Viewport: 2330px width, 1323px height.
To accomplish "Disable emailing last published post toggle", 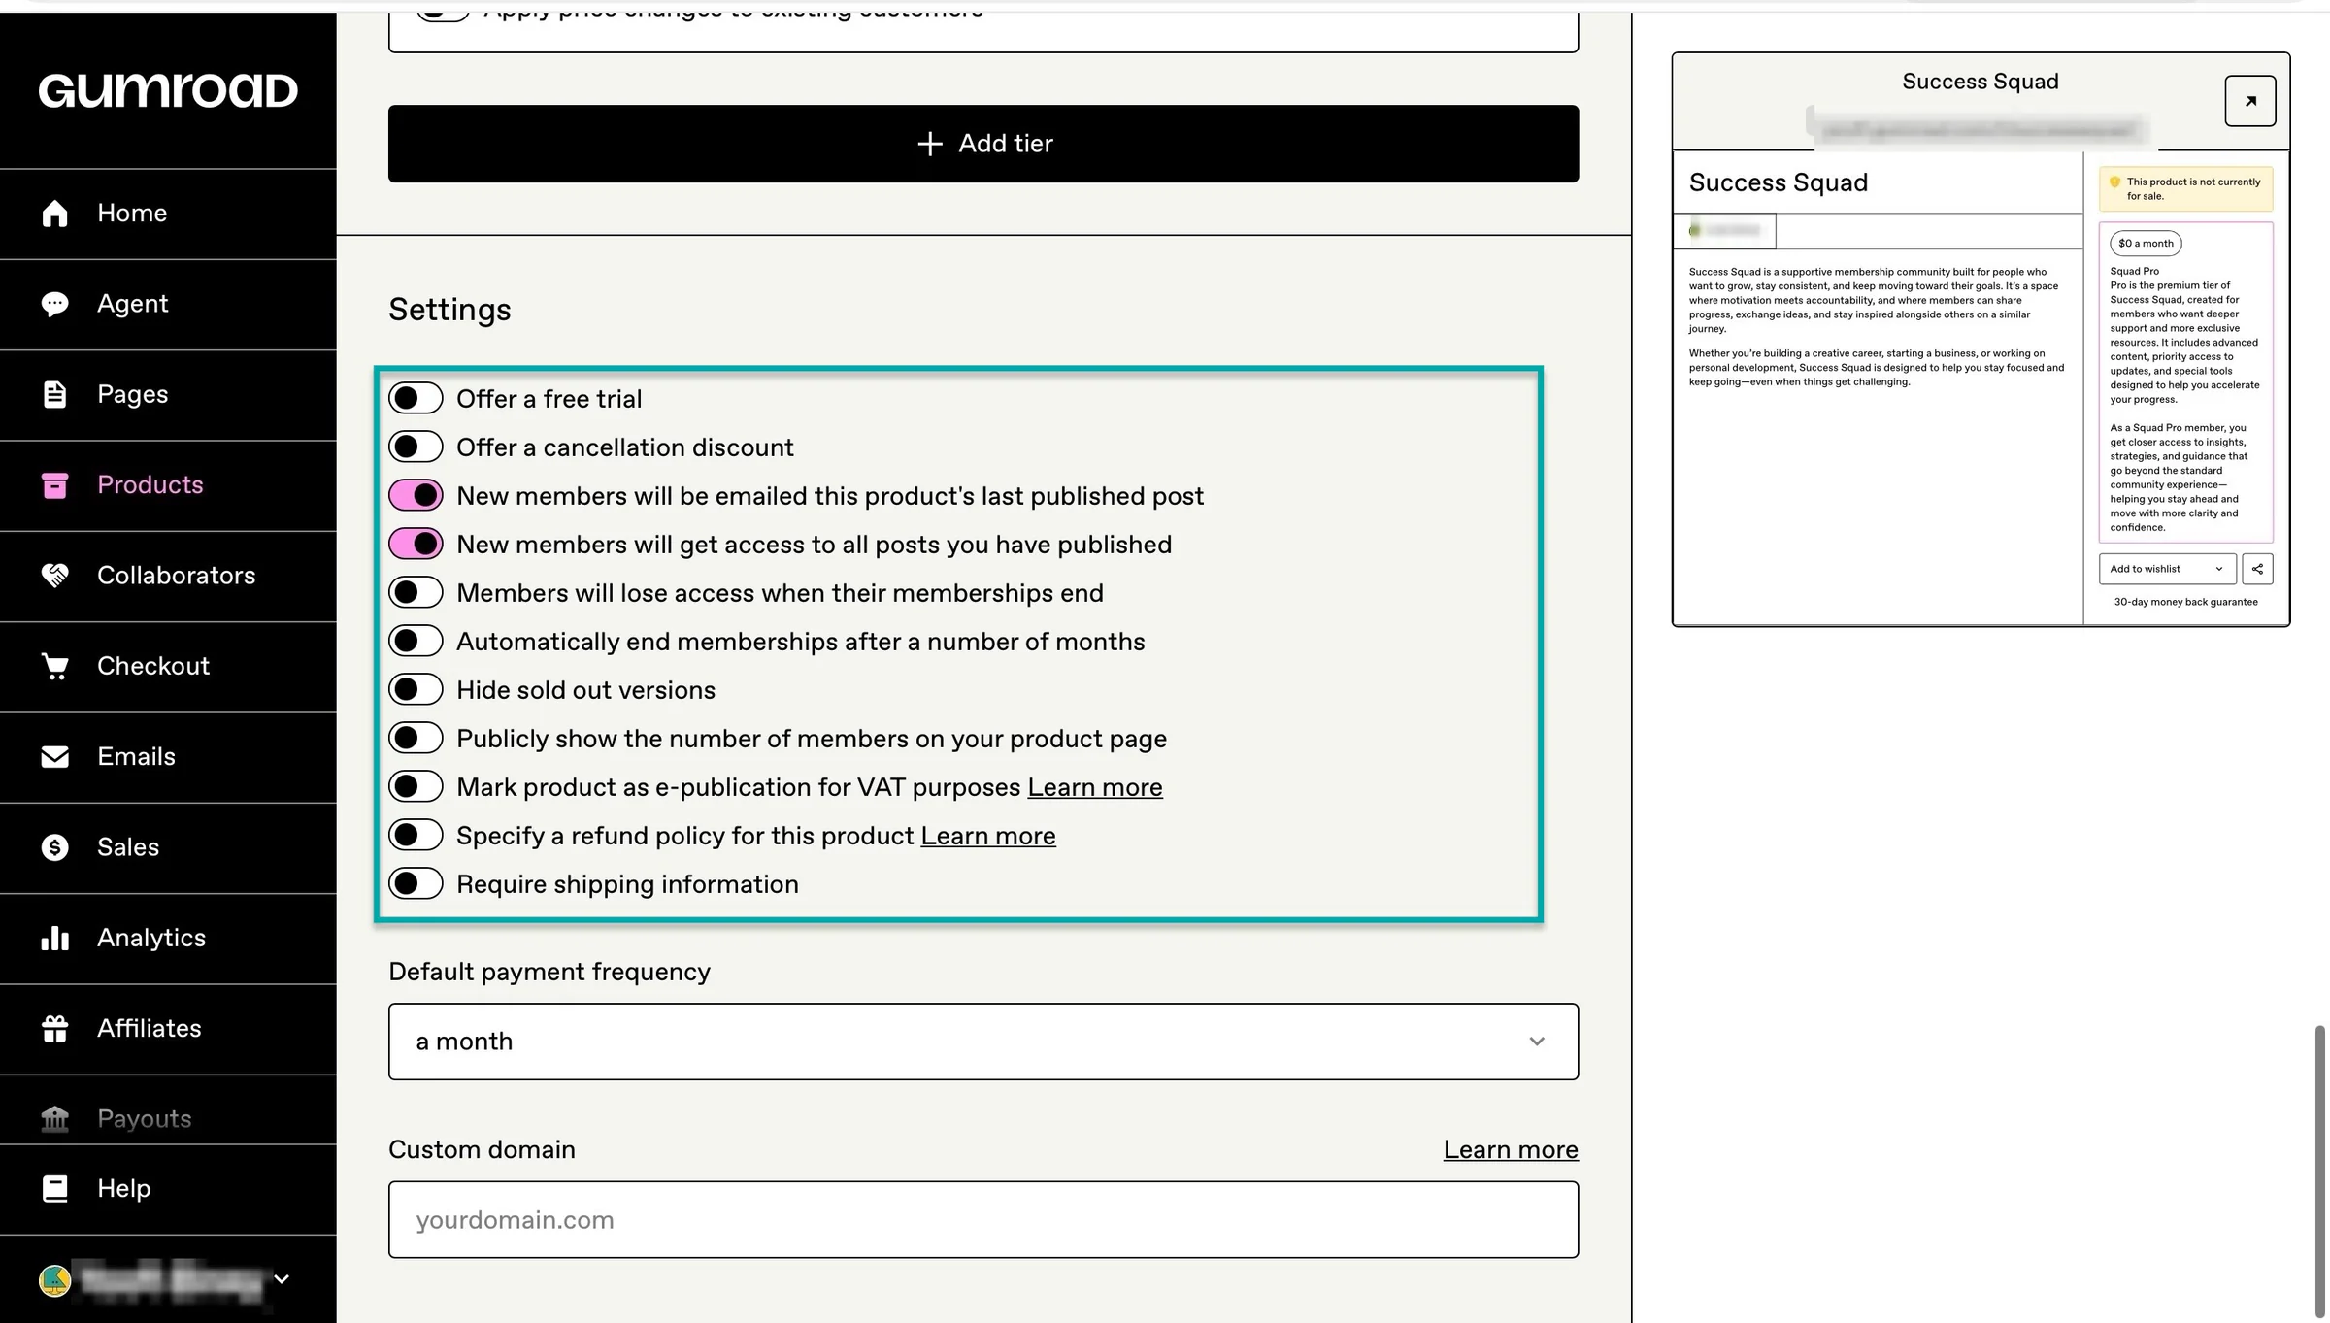I will (416, 495).
